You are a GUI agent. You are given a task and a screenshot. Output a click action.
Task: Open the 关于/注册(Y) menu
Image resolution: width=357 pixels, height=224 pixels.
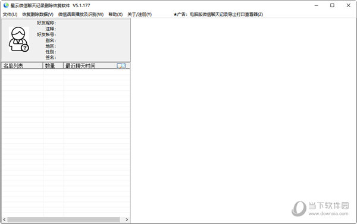tap(139, 14)
